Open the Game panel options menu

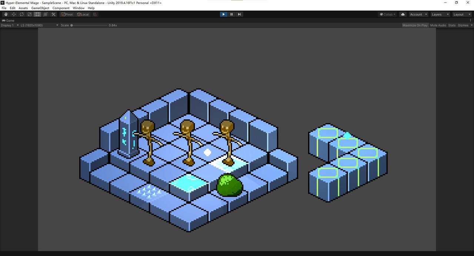471,21
